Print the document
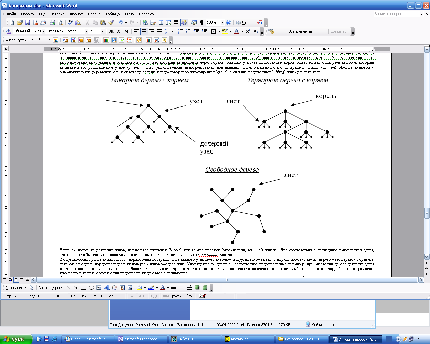The image size is (430, 344). pos(52,23)
